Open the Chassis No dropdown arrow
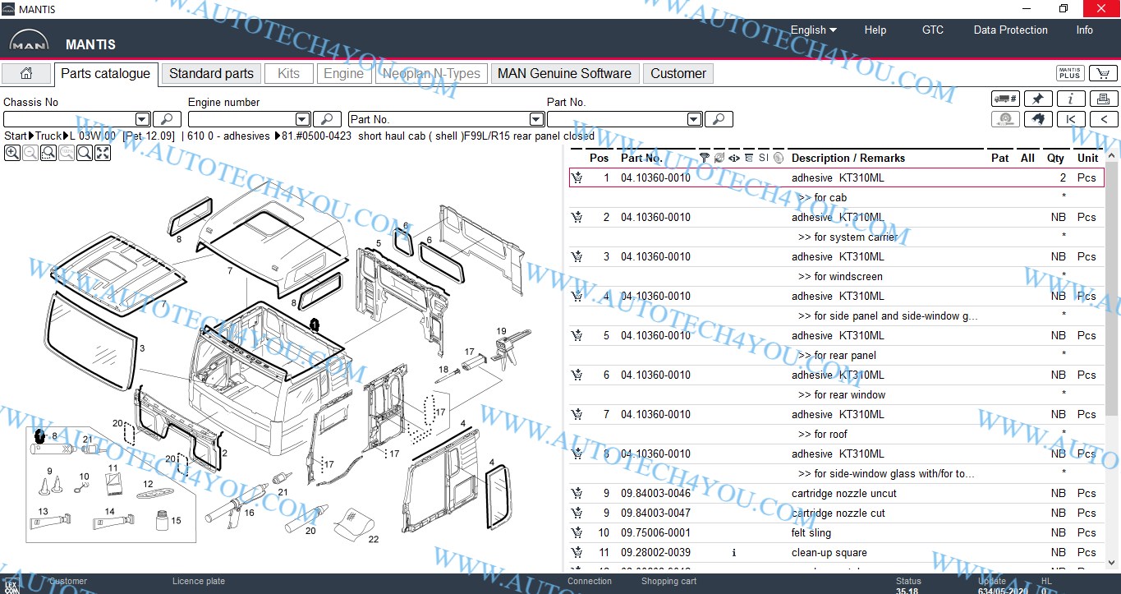Image resolution: width=1121 pixels, height=594 pixels. (x=142, y=119)
